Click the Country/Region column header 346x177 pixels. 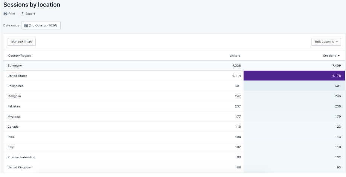[x=20, y=56]
